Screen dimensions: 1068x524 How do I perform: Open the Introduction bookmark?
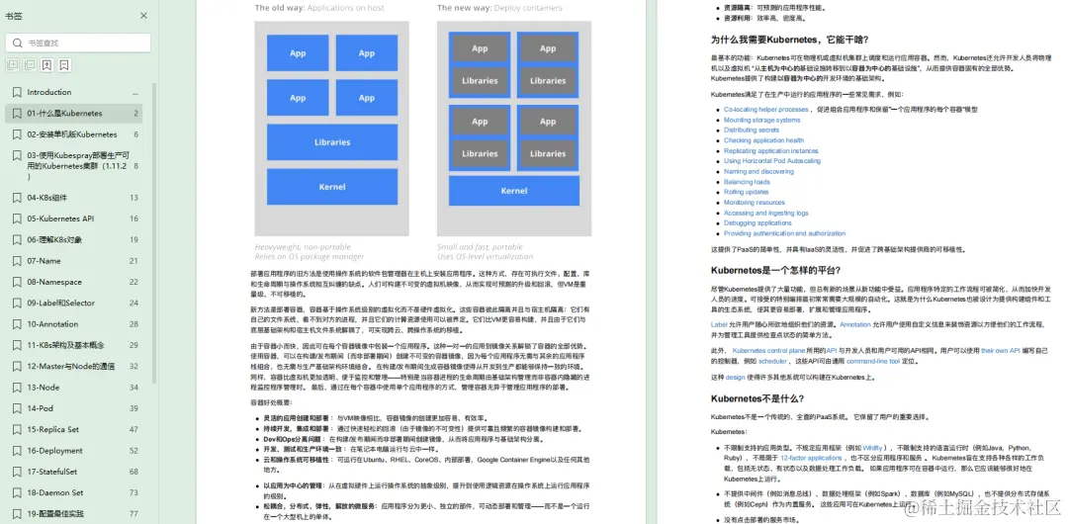point(73,92)
